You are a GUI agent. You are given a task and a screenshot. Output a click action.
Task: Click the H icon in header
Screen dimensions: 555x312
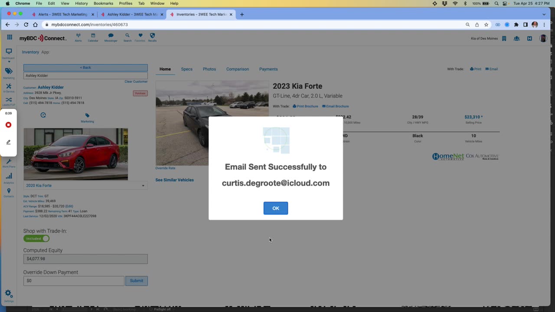tap(529, 39)
